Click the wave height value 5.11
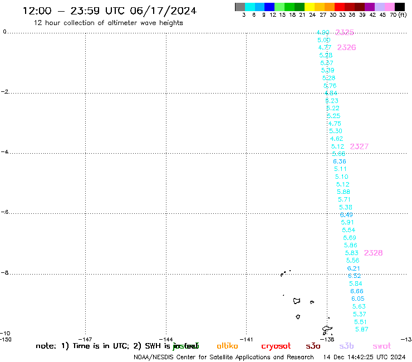 pos(340,169)
